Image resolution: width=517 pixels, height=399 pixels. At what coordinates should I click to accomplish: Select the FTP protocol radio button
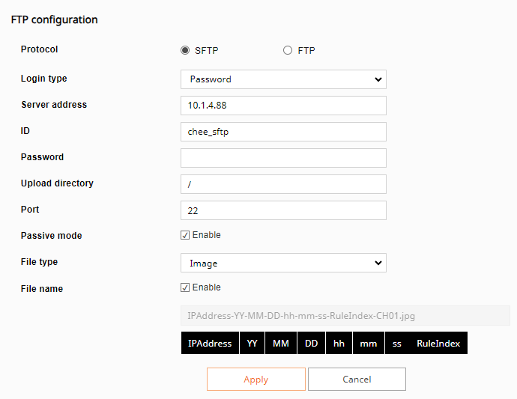(288, 50)
